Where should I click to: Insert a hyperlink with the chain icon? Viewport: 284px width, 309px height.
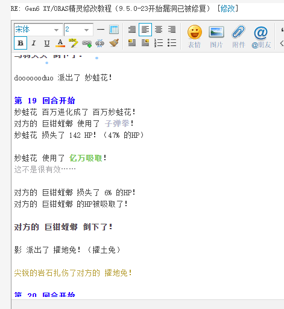[x=87, y=43]
